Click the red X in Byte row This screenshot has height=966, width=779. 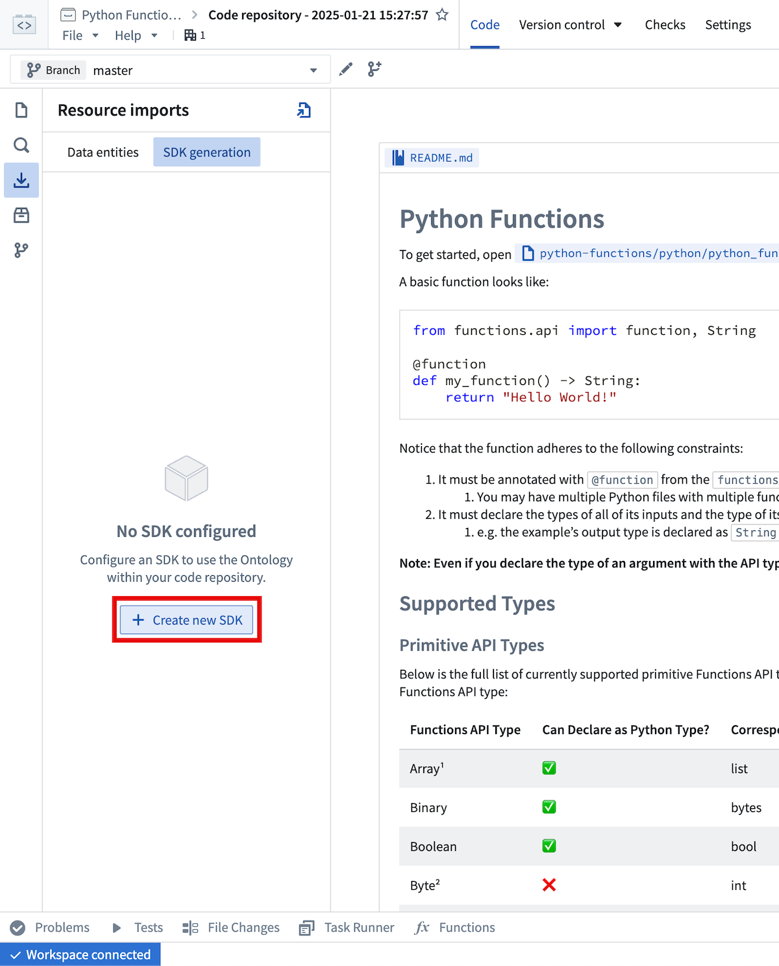(549, 885)
